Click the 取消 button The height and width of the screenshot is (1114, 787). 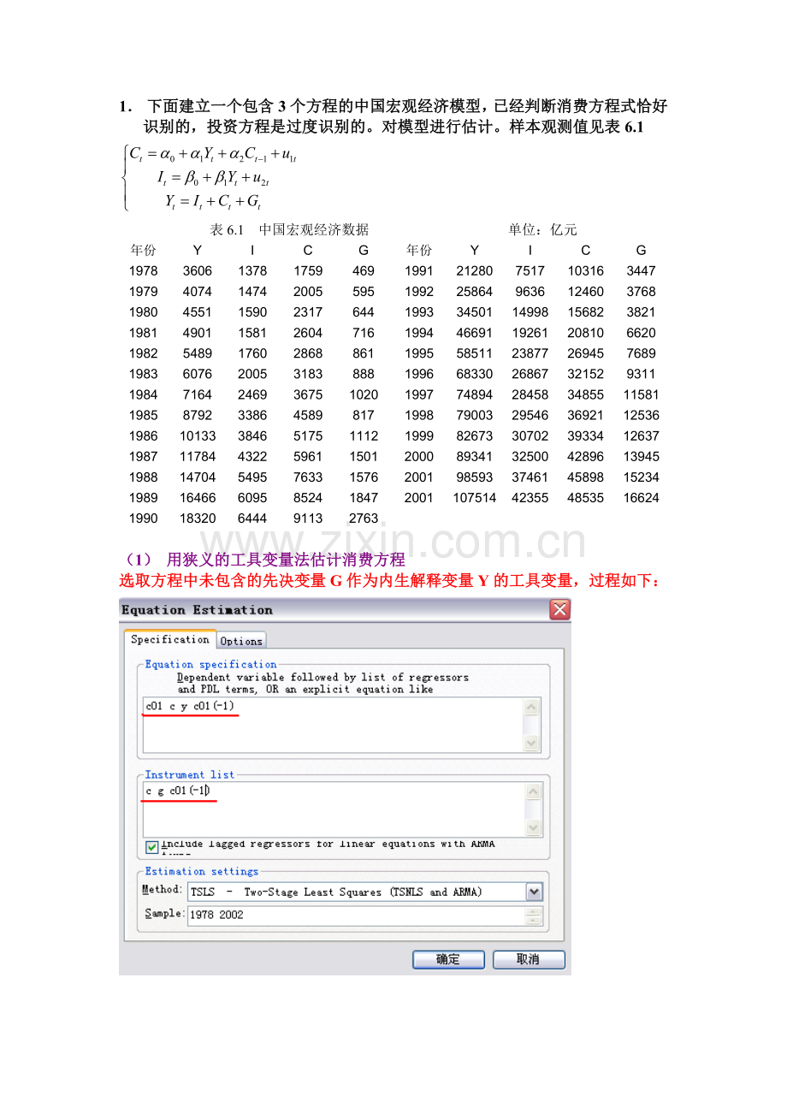[529, 959]
